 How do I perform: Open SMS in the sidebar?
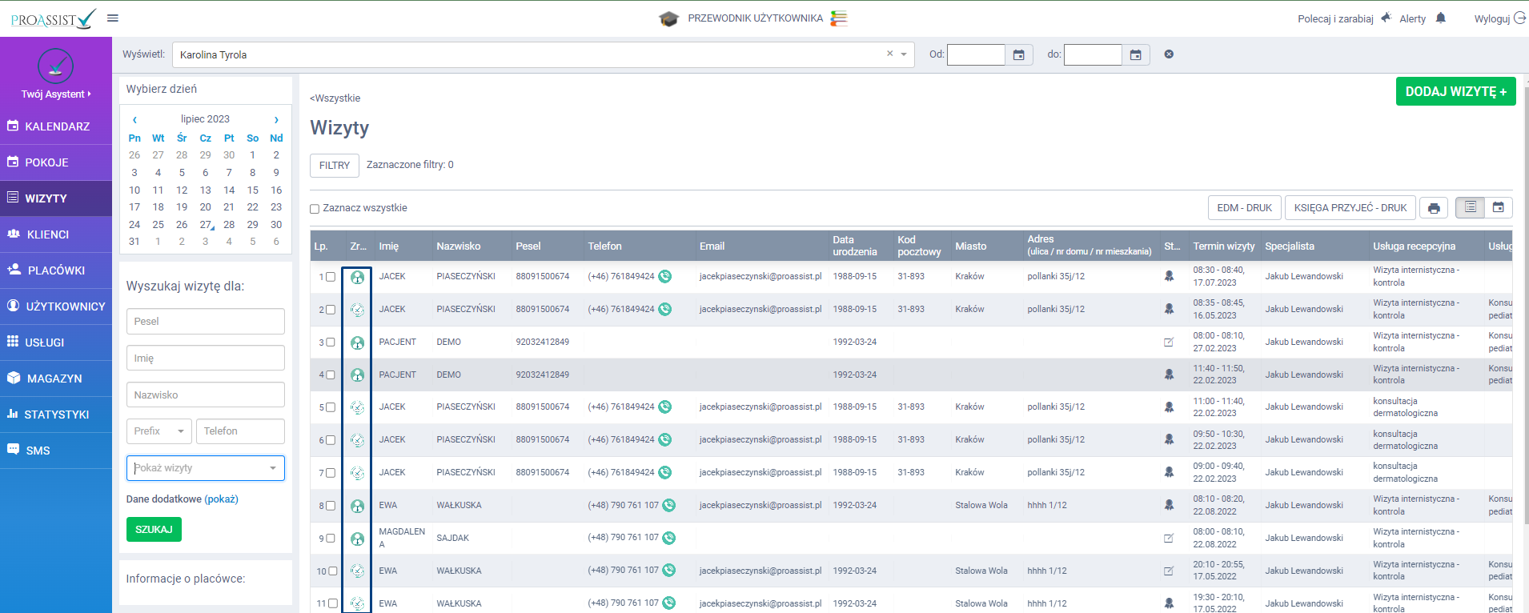click(56, 451)
